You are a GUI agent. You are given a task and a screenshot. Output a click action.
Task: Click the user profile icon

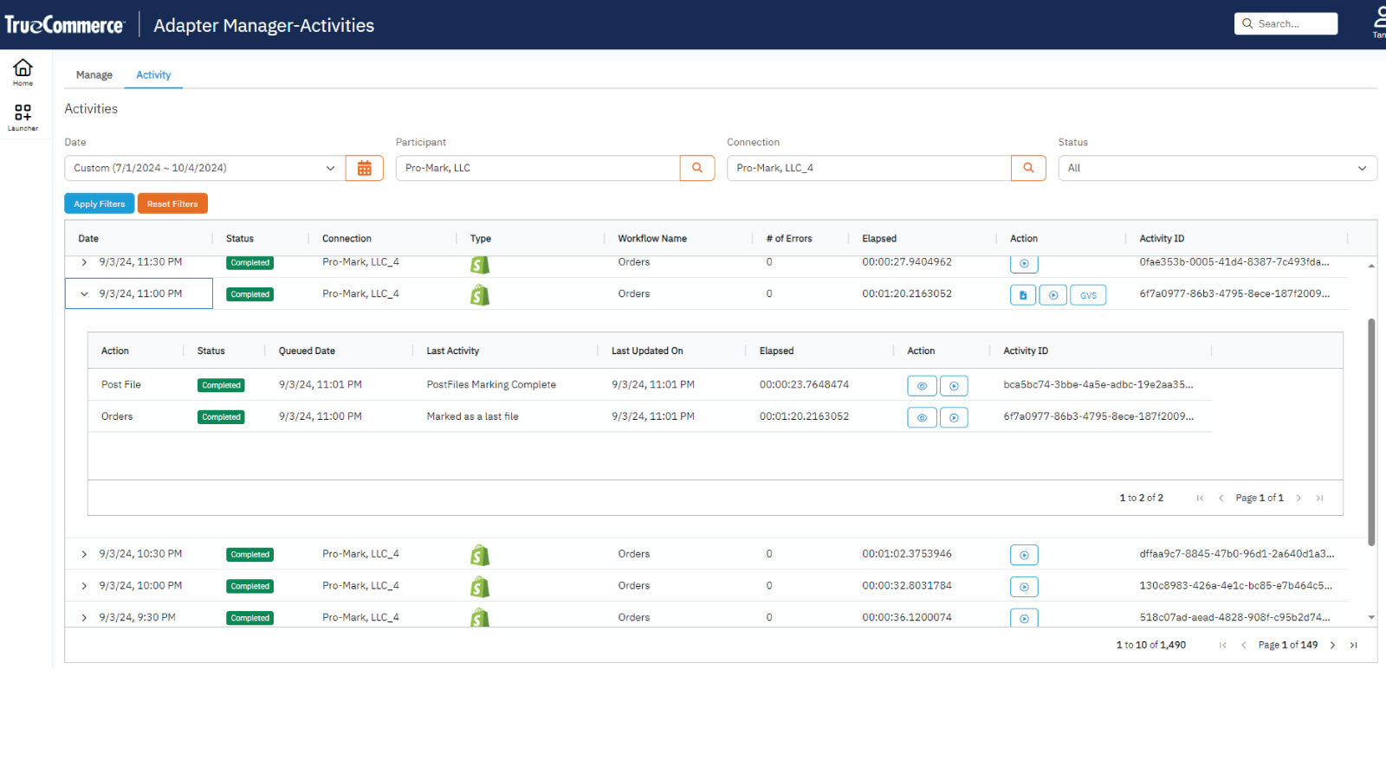[1379, 21]
